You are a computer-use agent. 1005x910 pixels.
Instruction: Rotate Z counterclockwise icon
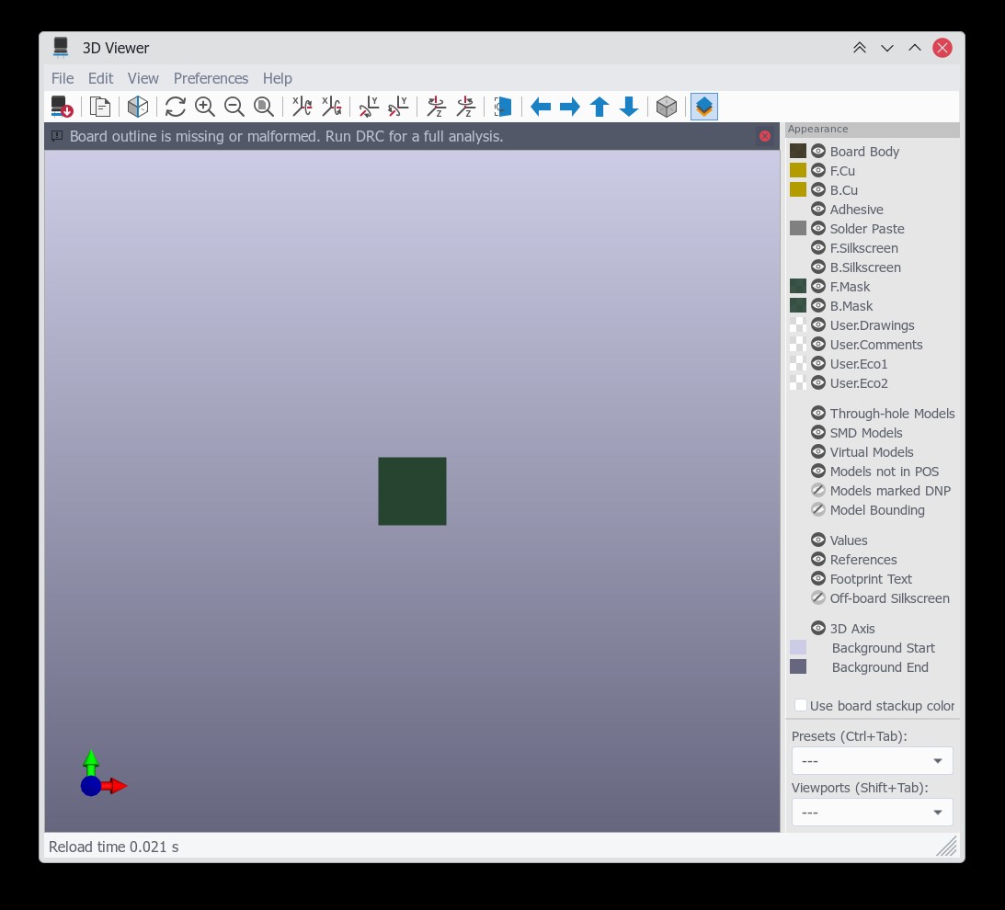click(465, 107)
